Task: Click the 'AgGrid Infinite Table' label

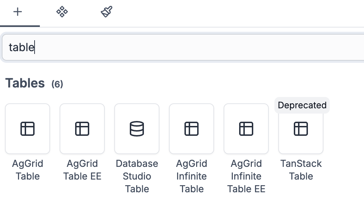Action: tap(192, 176)
